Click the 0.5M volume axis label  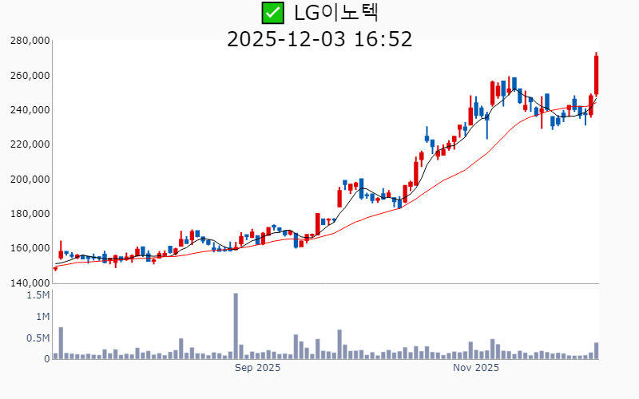pos(38,338)
